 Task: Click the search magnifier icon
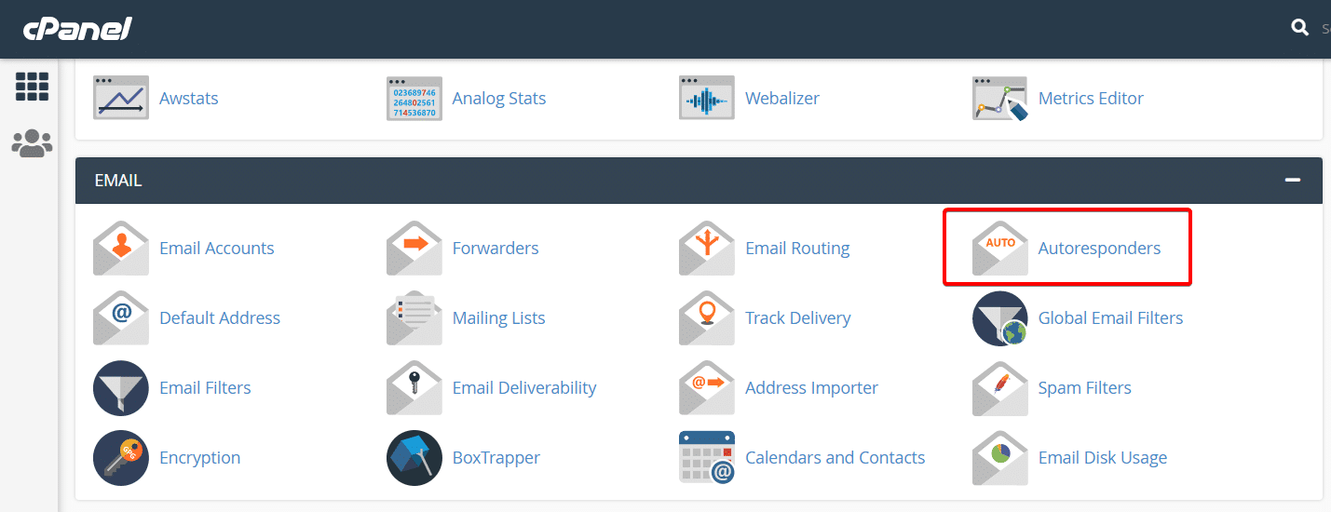pyautogui.click(x=1299, y=28)
